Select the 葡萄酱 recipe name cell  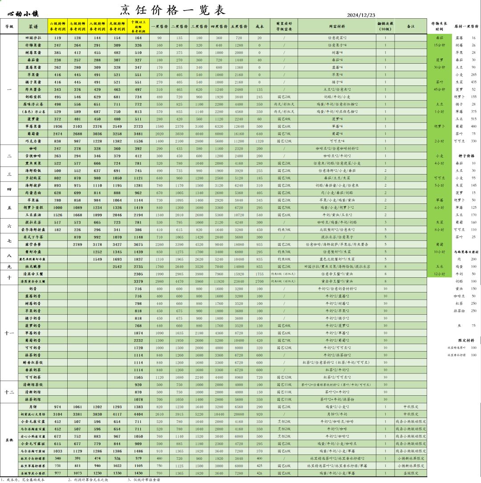(33, 134)
